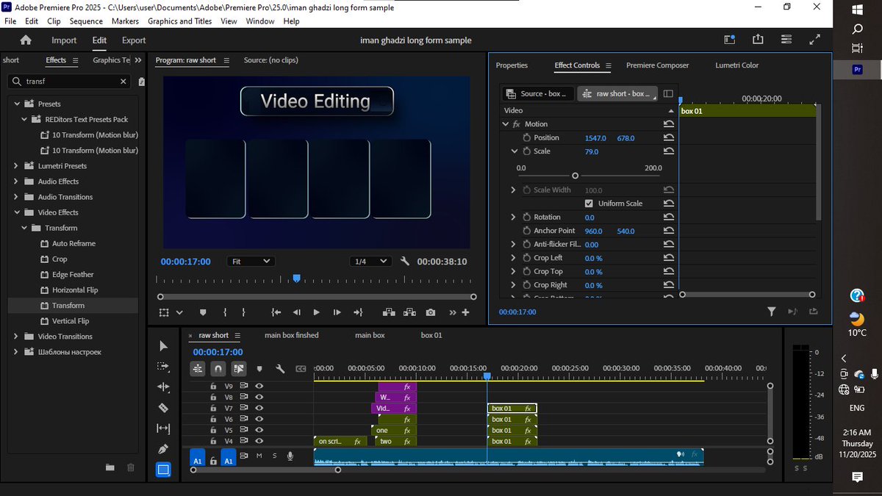Toggle the snapping magnet in timeline
Image resolution: width=882 pixels, height=496 pixels.
coord(218,368)
